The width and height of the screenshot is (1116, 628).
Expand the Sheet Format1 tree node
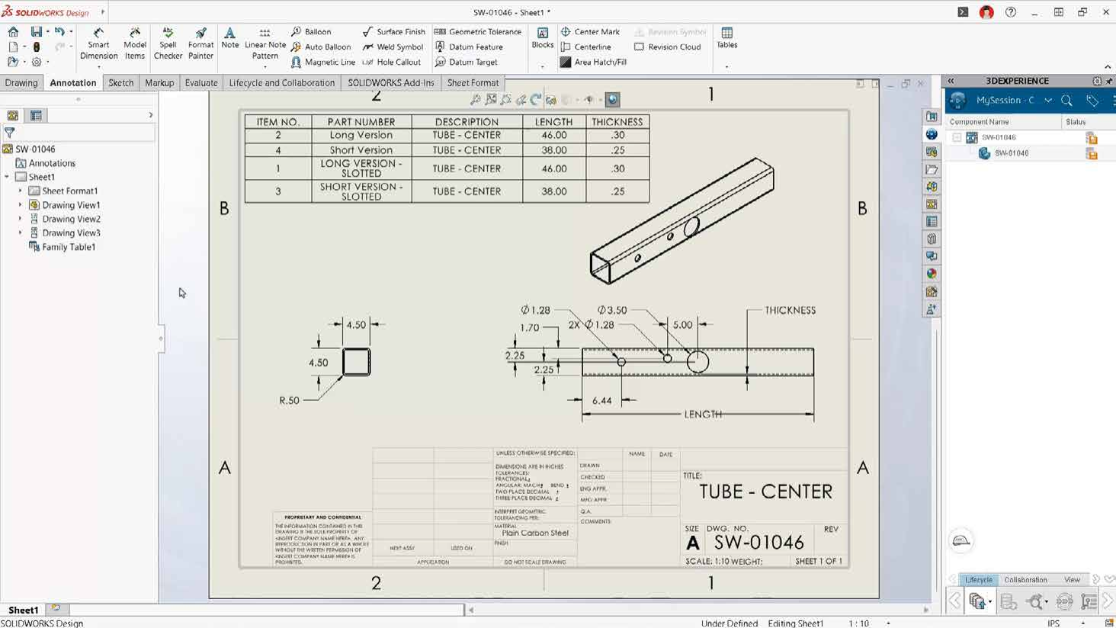coord(21,191)
